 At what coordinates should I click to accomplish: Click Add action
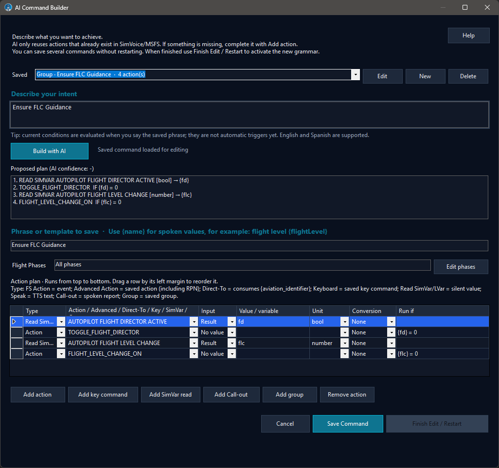tap(37, 395)
